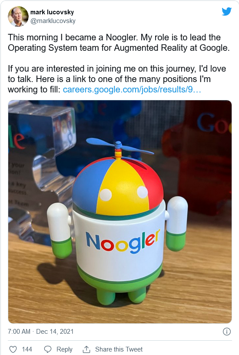Click the @marklucovsky handle
The image size is (239, 355).
(x=53, y=21)
